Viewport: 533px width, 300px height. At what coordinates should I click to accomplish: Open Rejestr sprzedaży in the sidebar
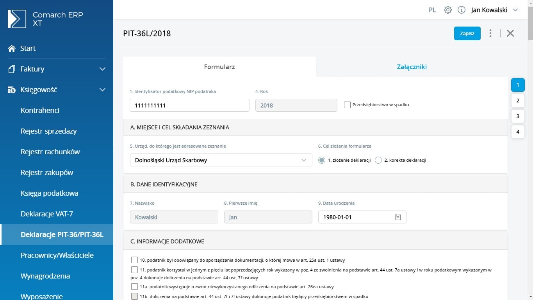pyautogui.click(x=48, y=131)
